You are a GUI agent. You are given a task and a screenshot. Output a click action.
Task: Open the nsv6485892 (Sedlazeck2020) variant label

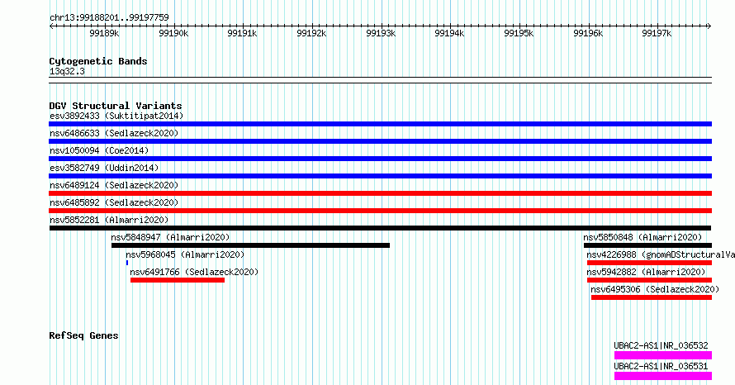click(114, 202)
